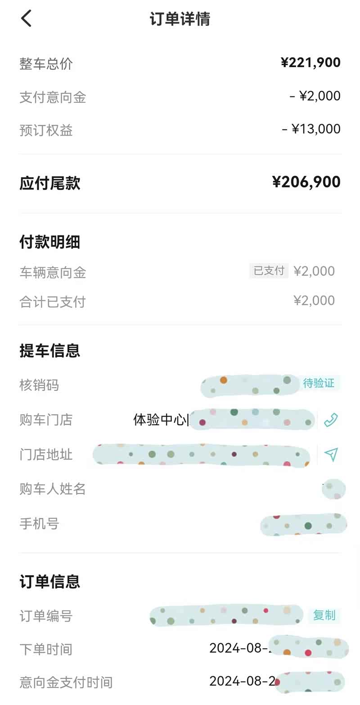Tap the 订单信息 section heading
The image size is (360, 705).
tap(49, 581)
